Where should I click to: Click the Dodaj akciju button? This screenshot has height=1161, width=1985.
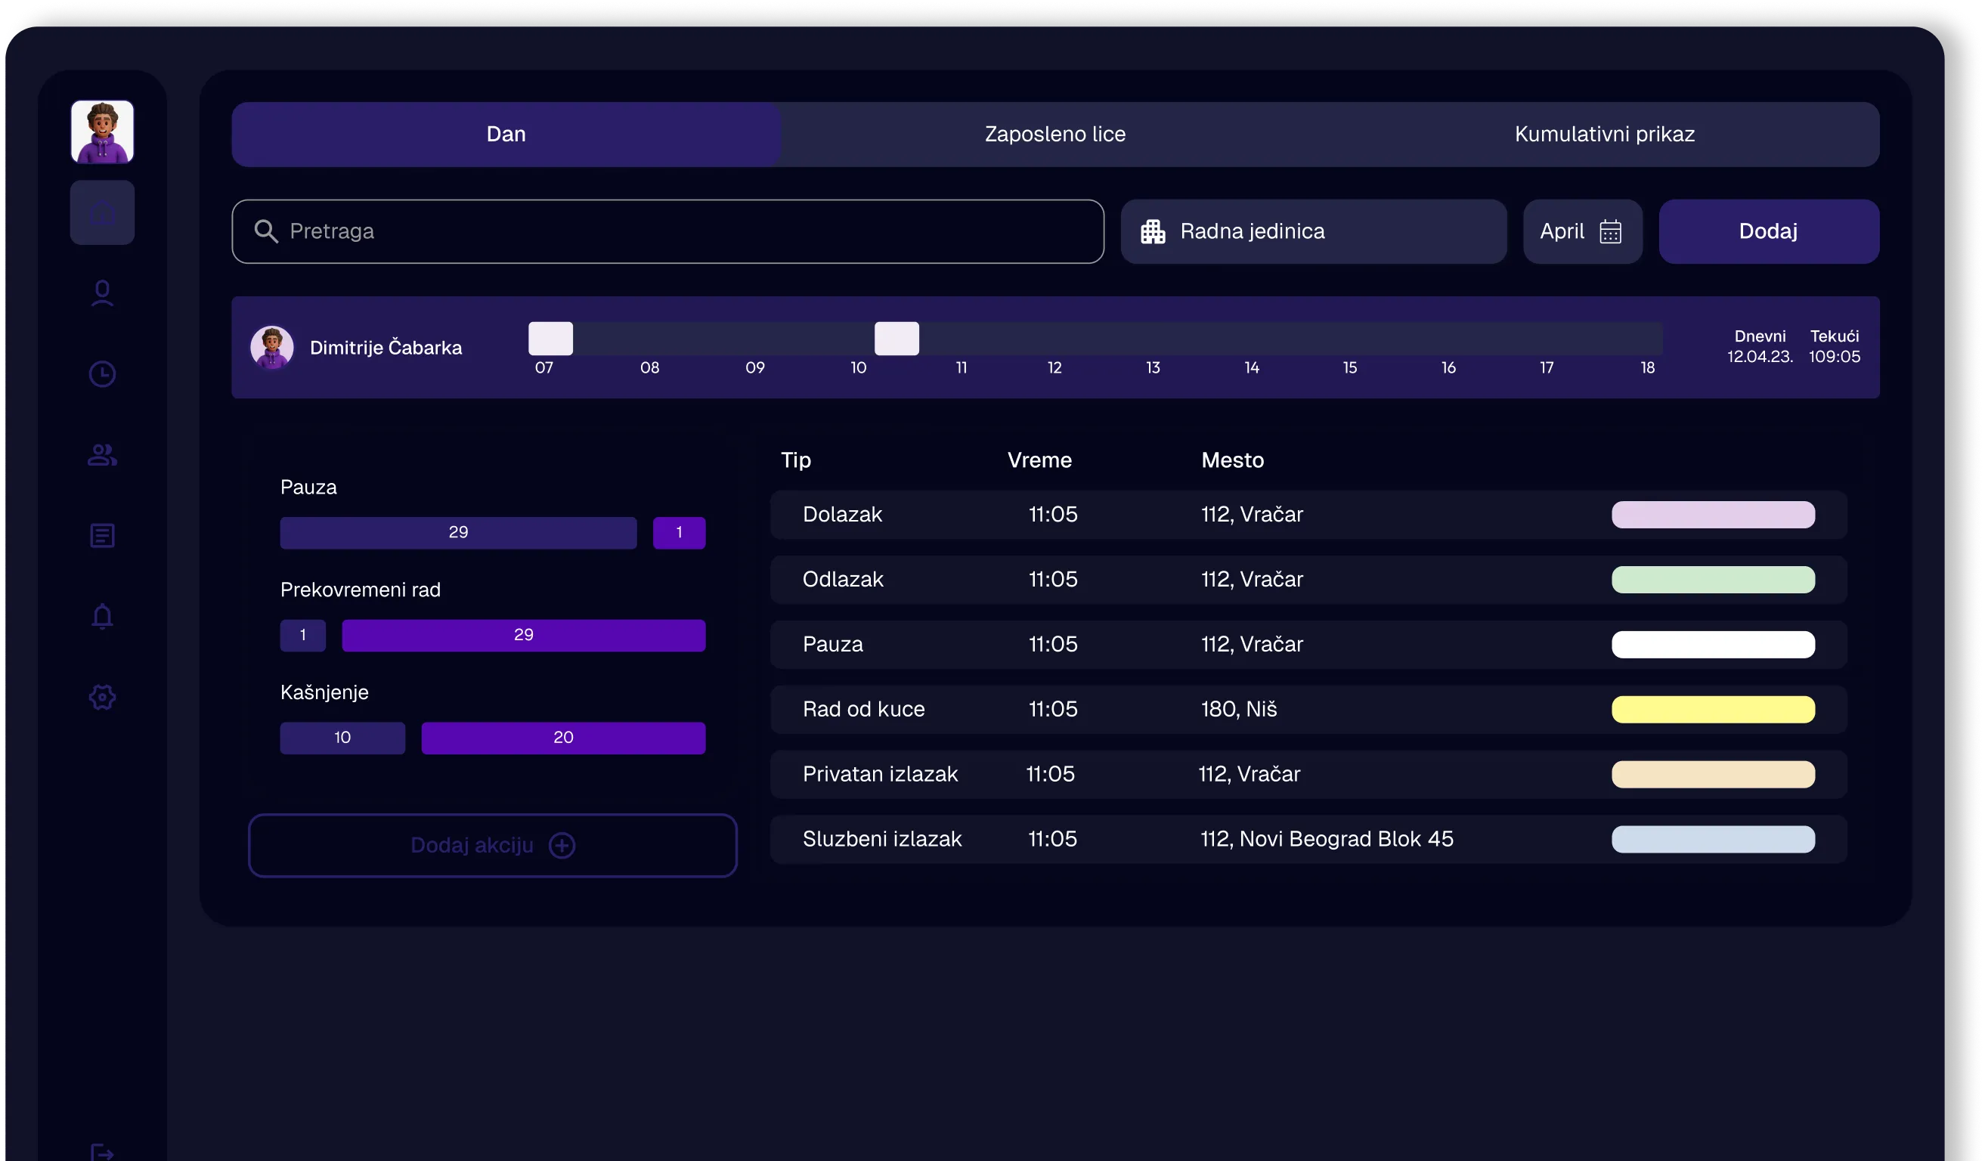tap(492, 845)
